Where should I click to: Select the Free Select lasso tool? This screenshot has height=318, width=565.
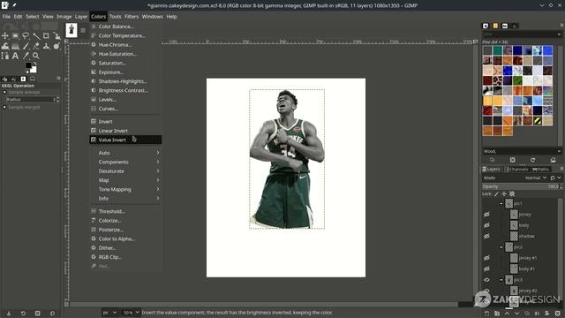click(x=26, y=35)
